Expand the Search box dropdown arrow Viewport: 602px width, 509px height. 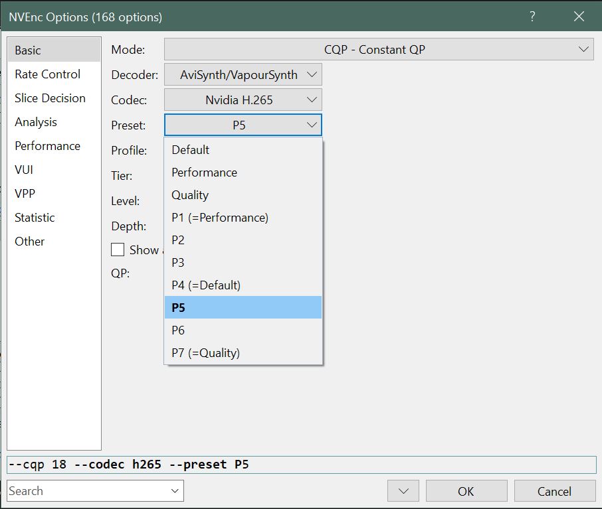point(175,490)
